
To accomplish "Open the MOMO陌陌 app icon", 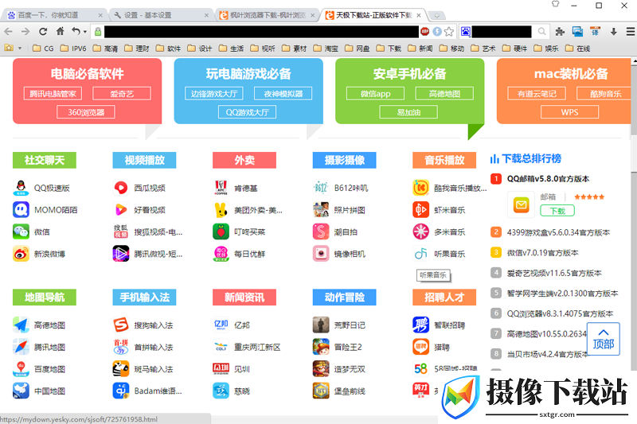I will pos(21,210).
